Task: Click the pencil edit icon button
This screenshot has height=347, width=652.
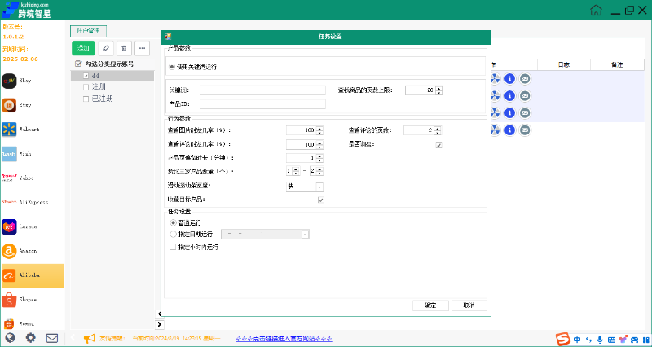Action: 106,48
